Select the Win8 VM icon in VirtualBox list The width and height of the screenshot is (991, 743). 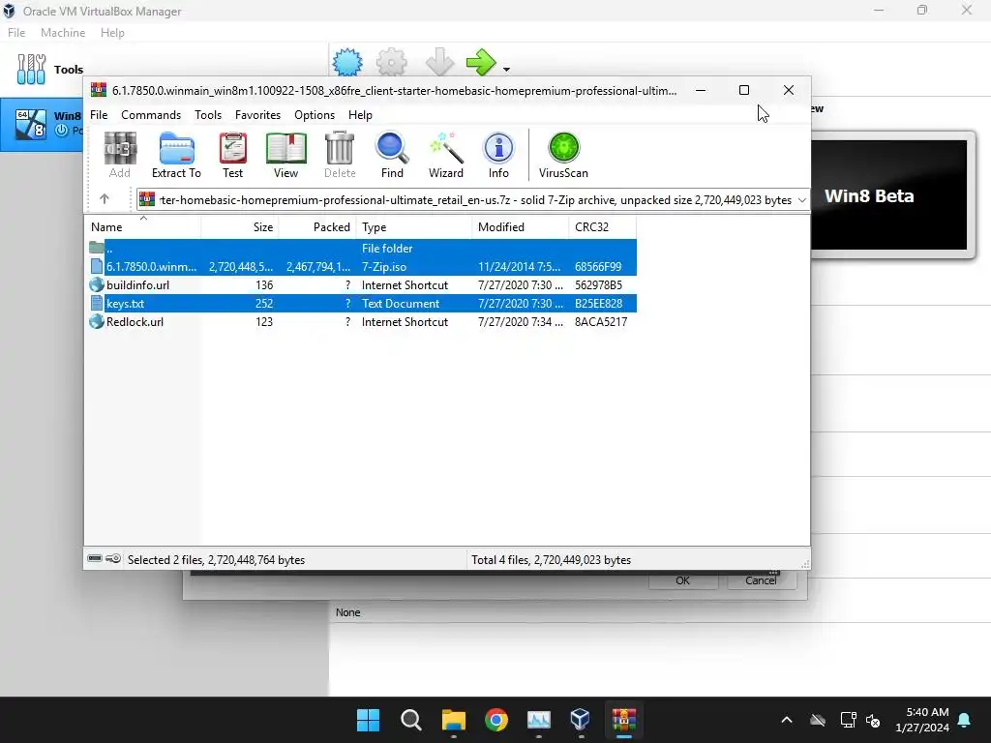point(31,124)
